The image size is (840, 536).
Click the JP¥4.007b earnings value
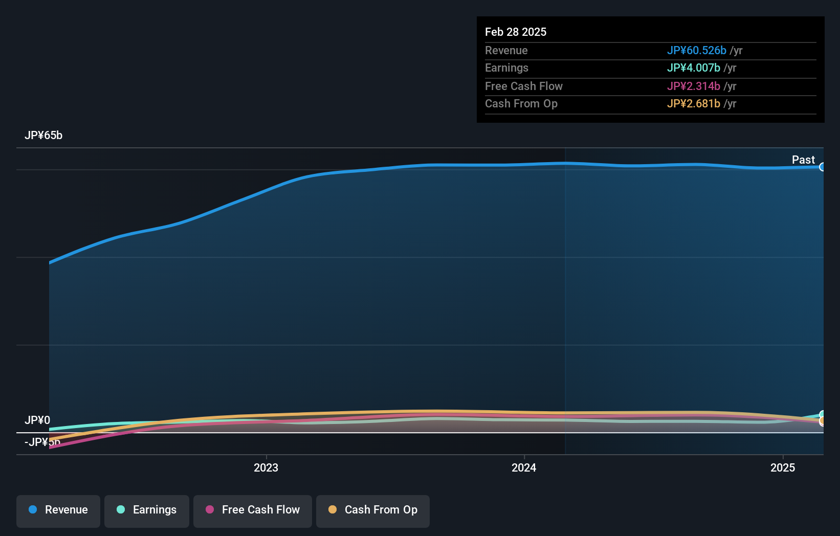click(x=693, y=68)
